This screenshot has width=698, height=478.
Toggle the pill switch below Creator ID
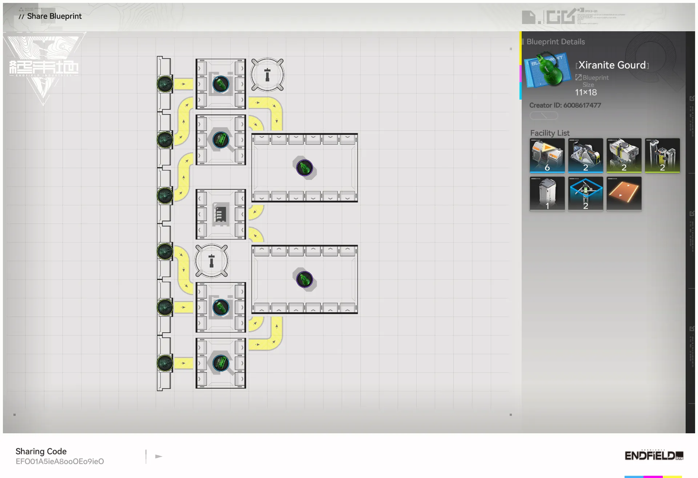[x=543, y=116]
